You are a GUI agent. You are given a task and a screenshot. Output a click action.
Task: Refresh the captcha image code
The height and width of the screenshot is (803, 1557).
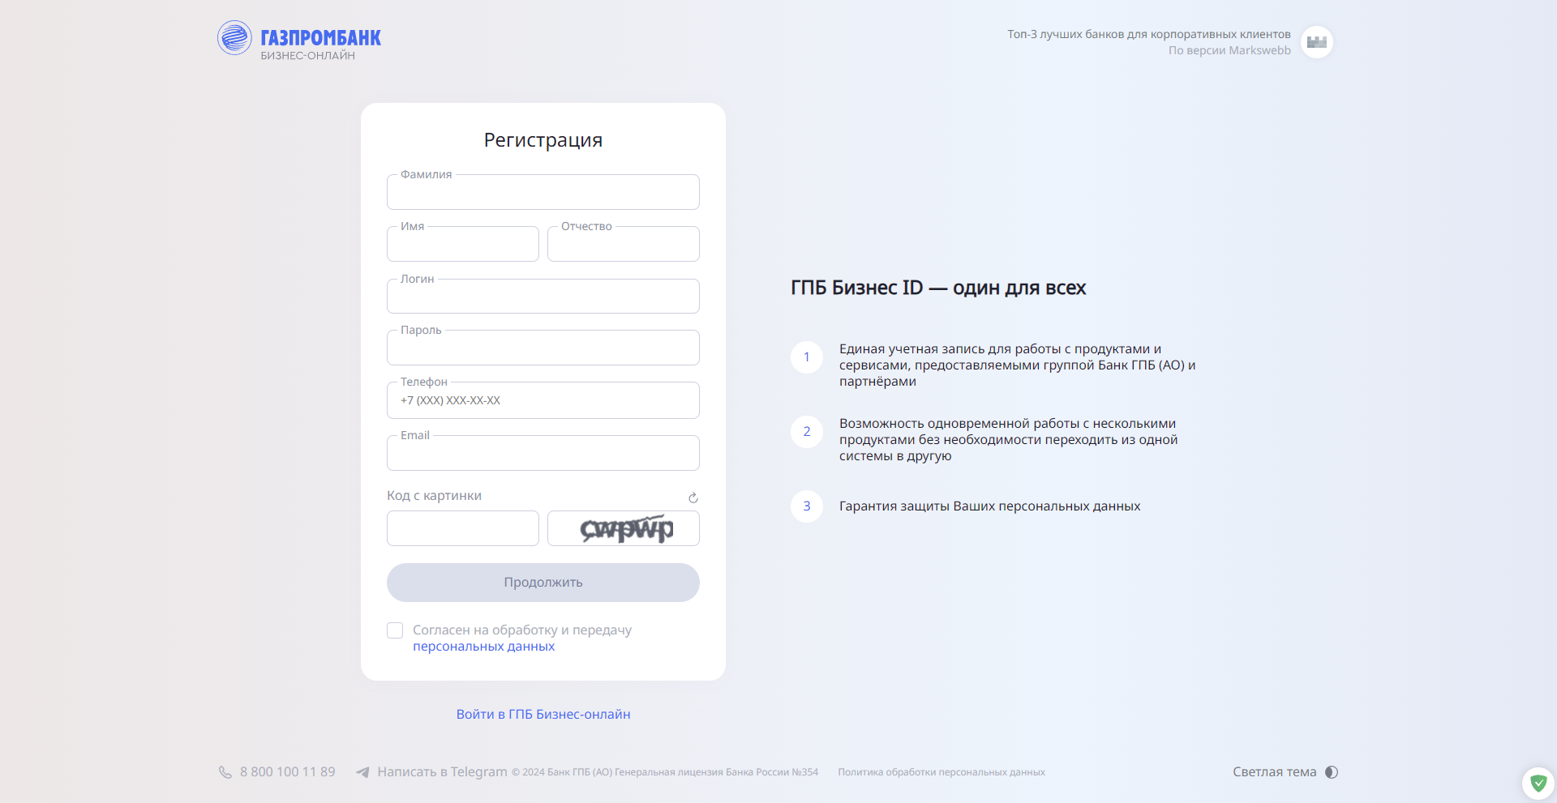click(x=693, y=498)
